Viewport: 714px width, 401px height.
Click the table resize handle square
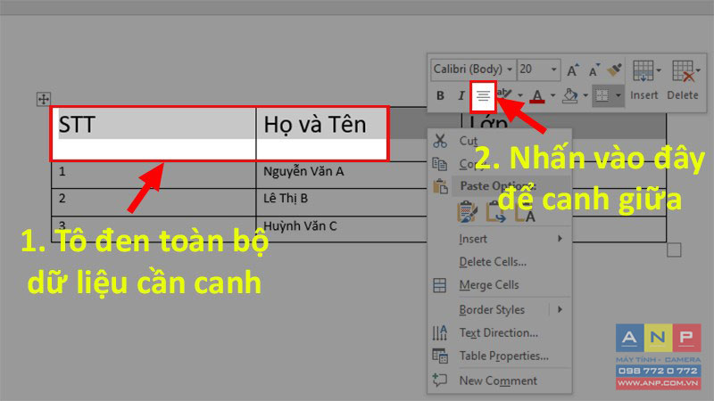click(674, 250)
